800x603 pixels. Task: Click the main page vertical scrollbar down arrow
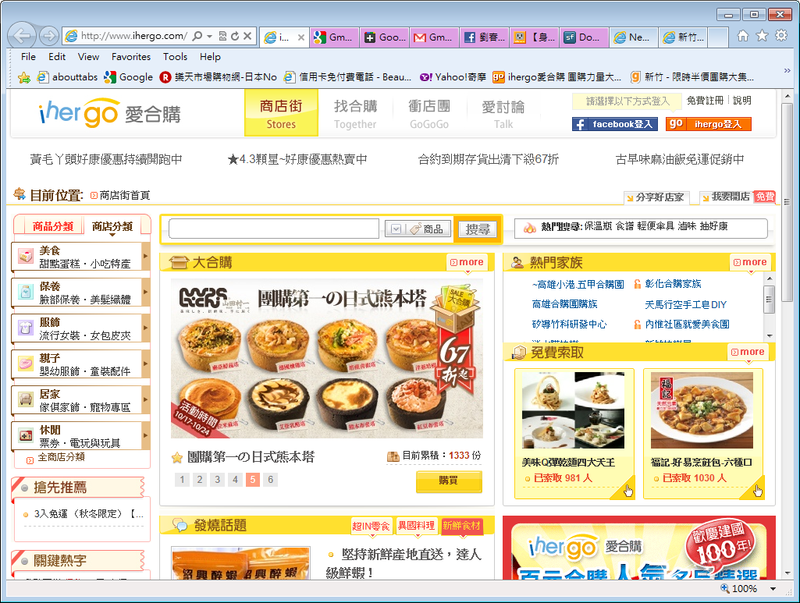pos(788,573)
